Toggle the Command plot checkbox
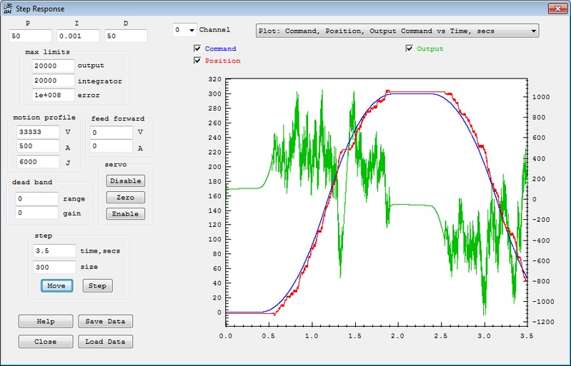Screen dimensions: 571x366 point(197,49)
